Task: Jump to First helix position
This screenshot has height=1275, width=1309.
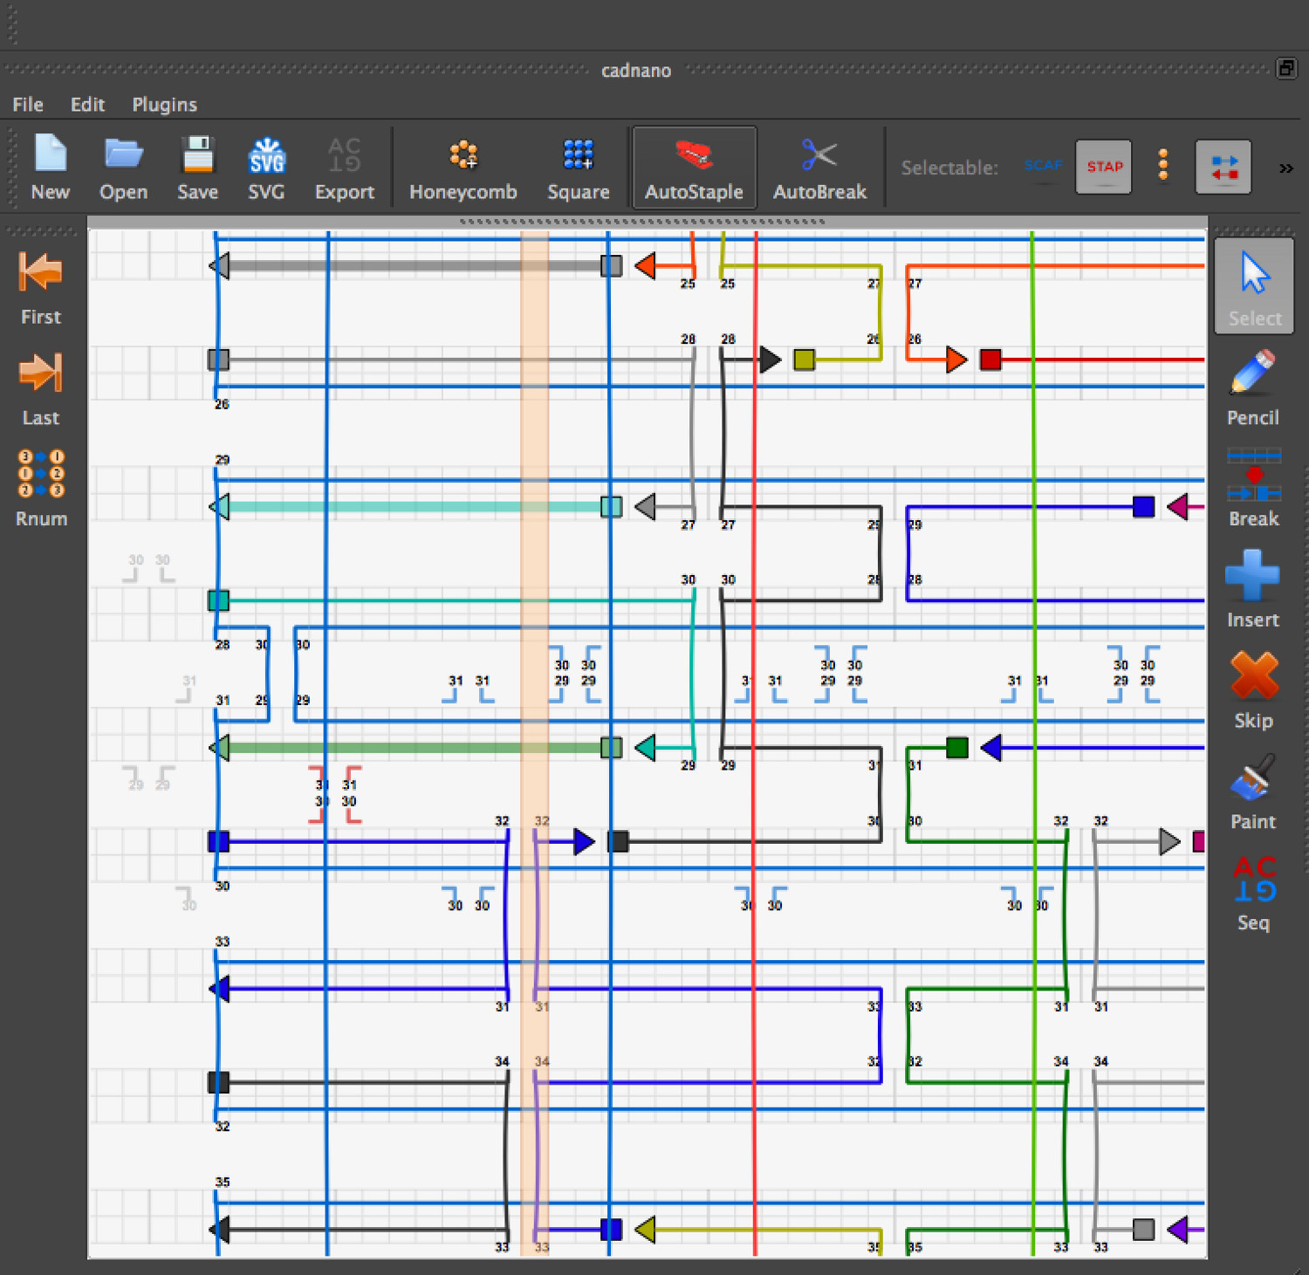Action: [41, 287]
